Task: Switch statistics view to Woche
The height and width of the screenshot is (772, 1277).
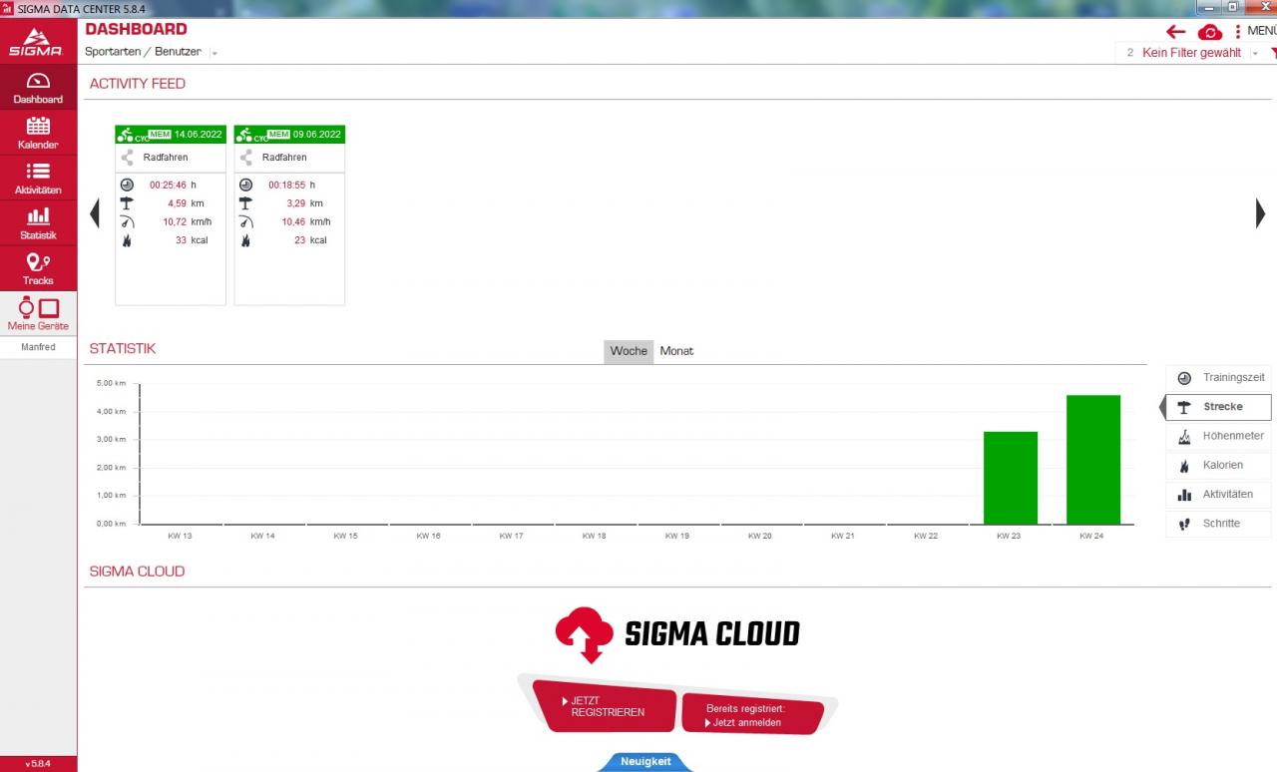Action: coord(629,351)
